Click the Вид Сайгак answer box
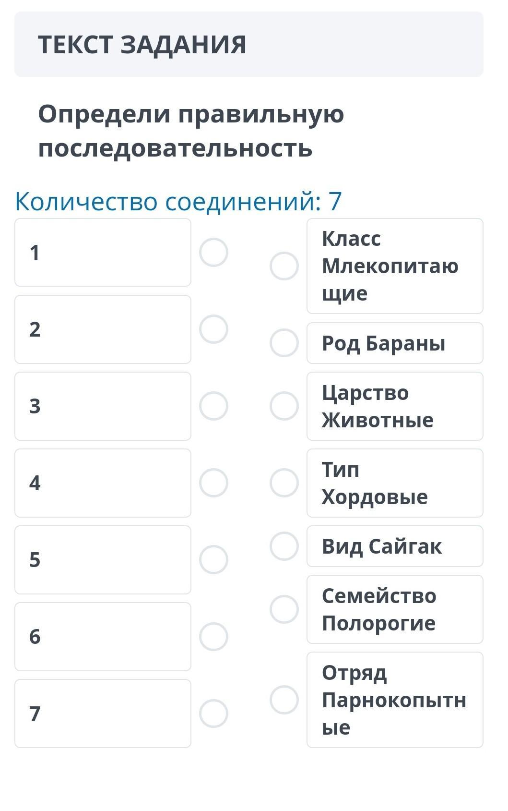This screenshot has height=811, width=508. coord(394,546)
